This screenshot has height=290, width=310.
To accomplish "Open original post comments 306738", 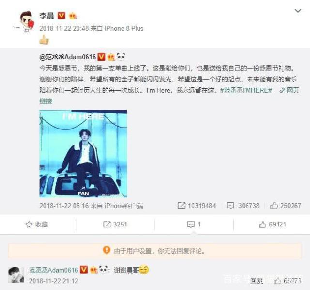I will pyautogui.click(x=243, y=206).
